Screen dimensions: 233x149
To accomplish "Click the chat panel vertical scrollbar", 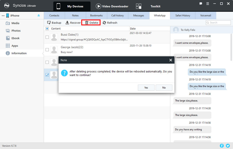I will point(231,47).
